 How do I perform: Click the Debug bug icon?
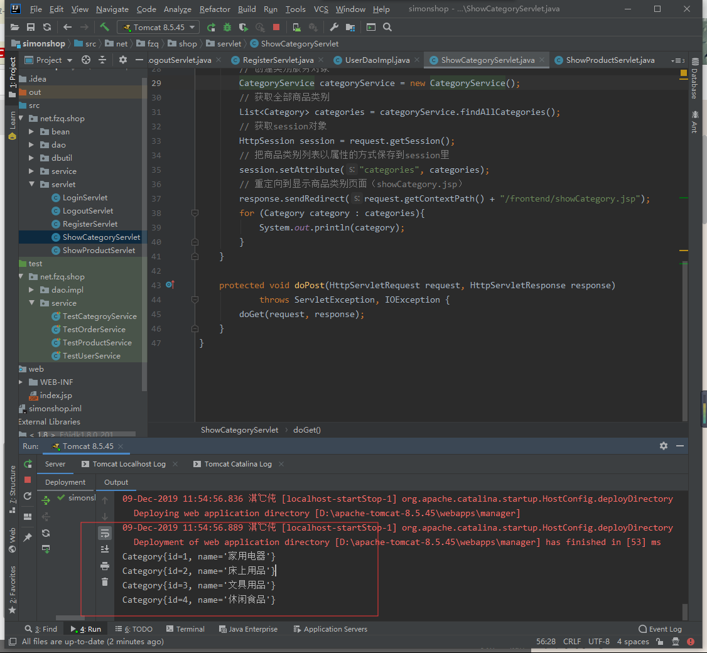[227, 28]
